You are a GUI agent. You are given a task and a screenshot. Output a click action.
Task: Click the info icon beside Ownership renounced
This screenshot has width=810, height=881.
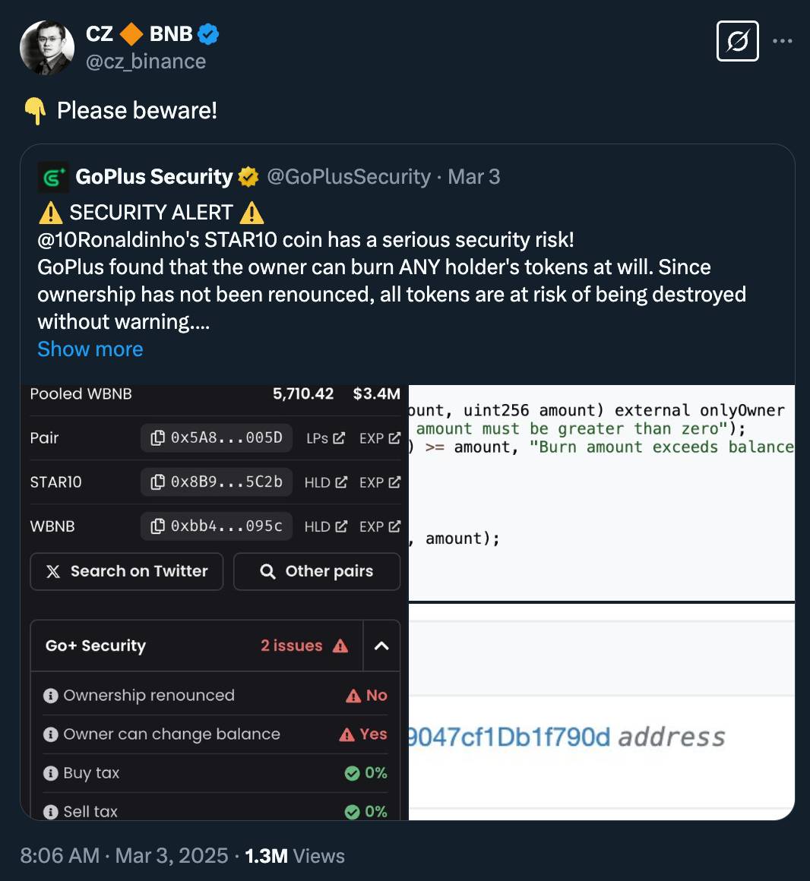pyautogui.click(x=51, y=696)
